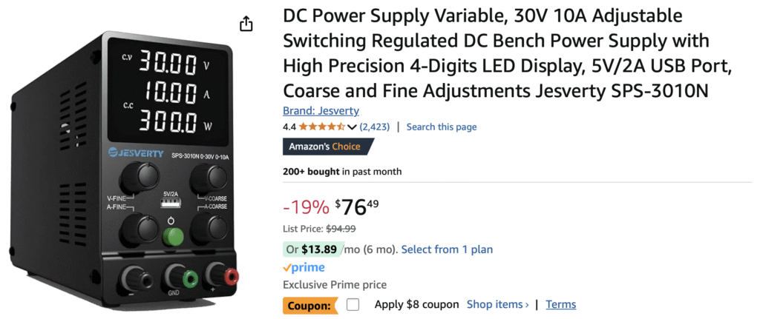Open the Brand: Jesverty link
This screenshot has height=319, width=760.
(x=321, y=111)
